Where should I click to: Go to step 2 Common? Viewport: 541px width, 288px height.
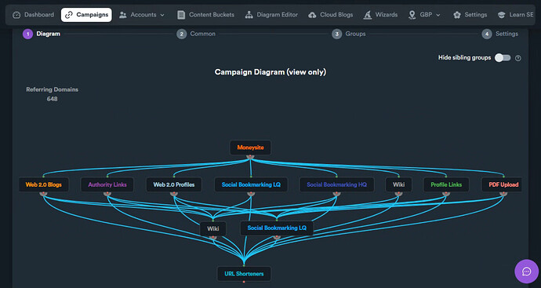point(196,34)
